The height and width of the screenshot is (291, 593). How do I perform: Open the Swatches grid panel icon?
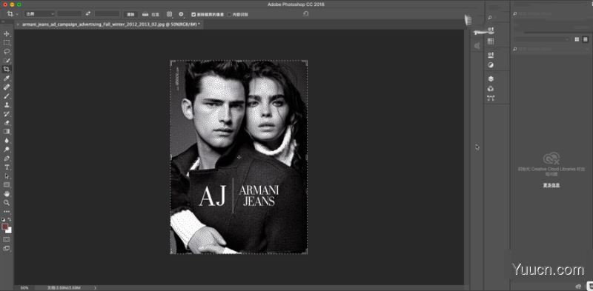pos(491,41)
